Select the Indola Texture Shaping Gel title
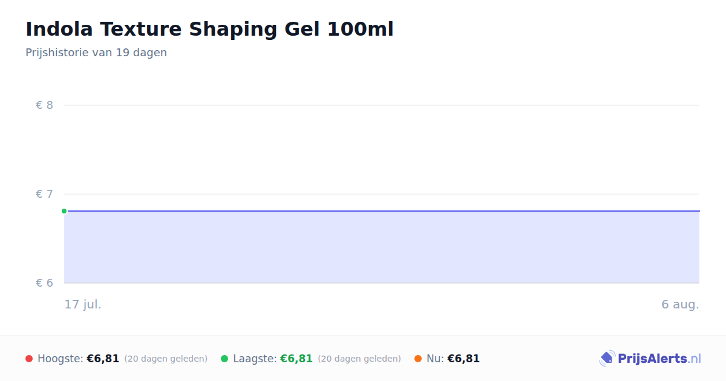 [209, 29]
